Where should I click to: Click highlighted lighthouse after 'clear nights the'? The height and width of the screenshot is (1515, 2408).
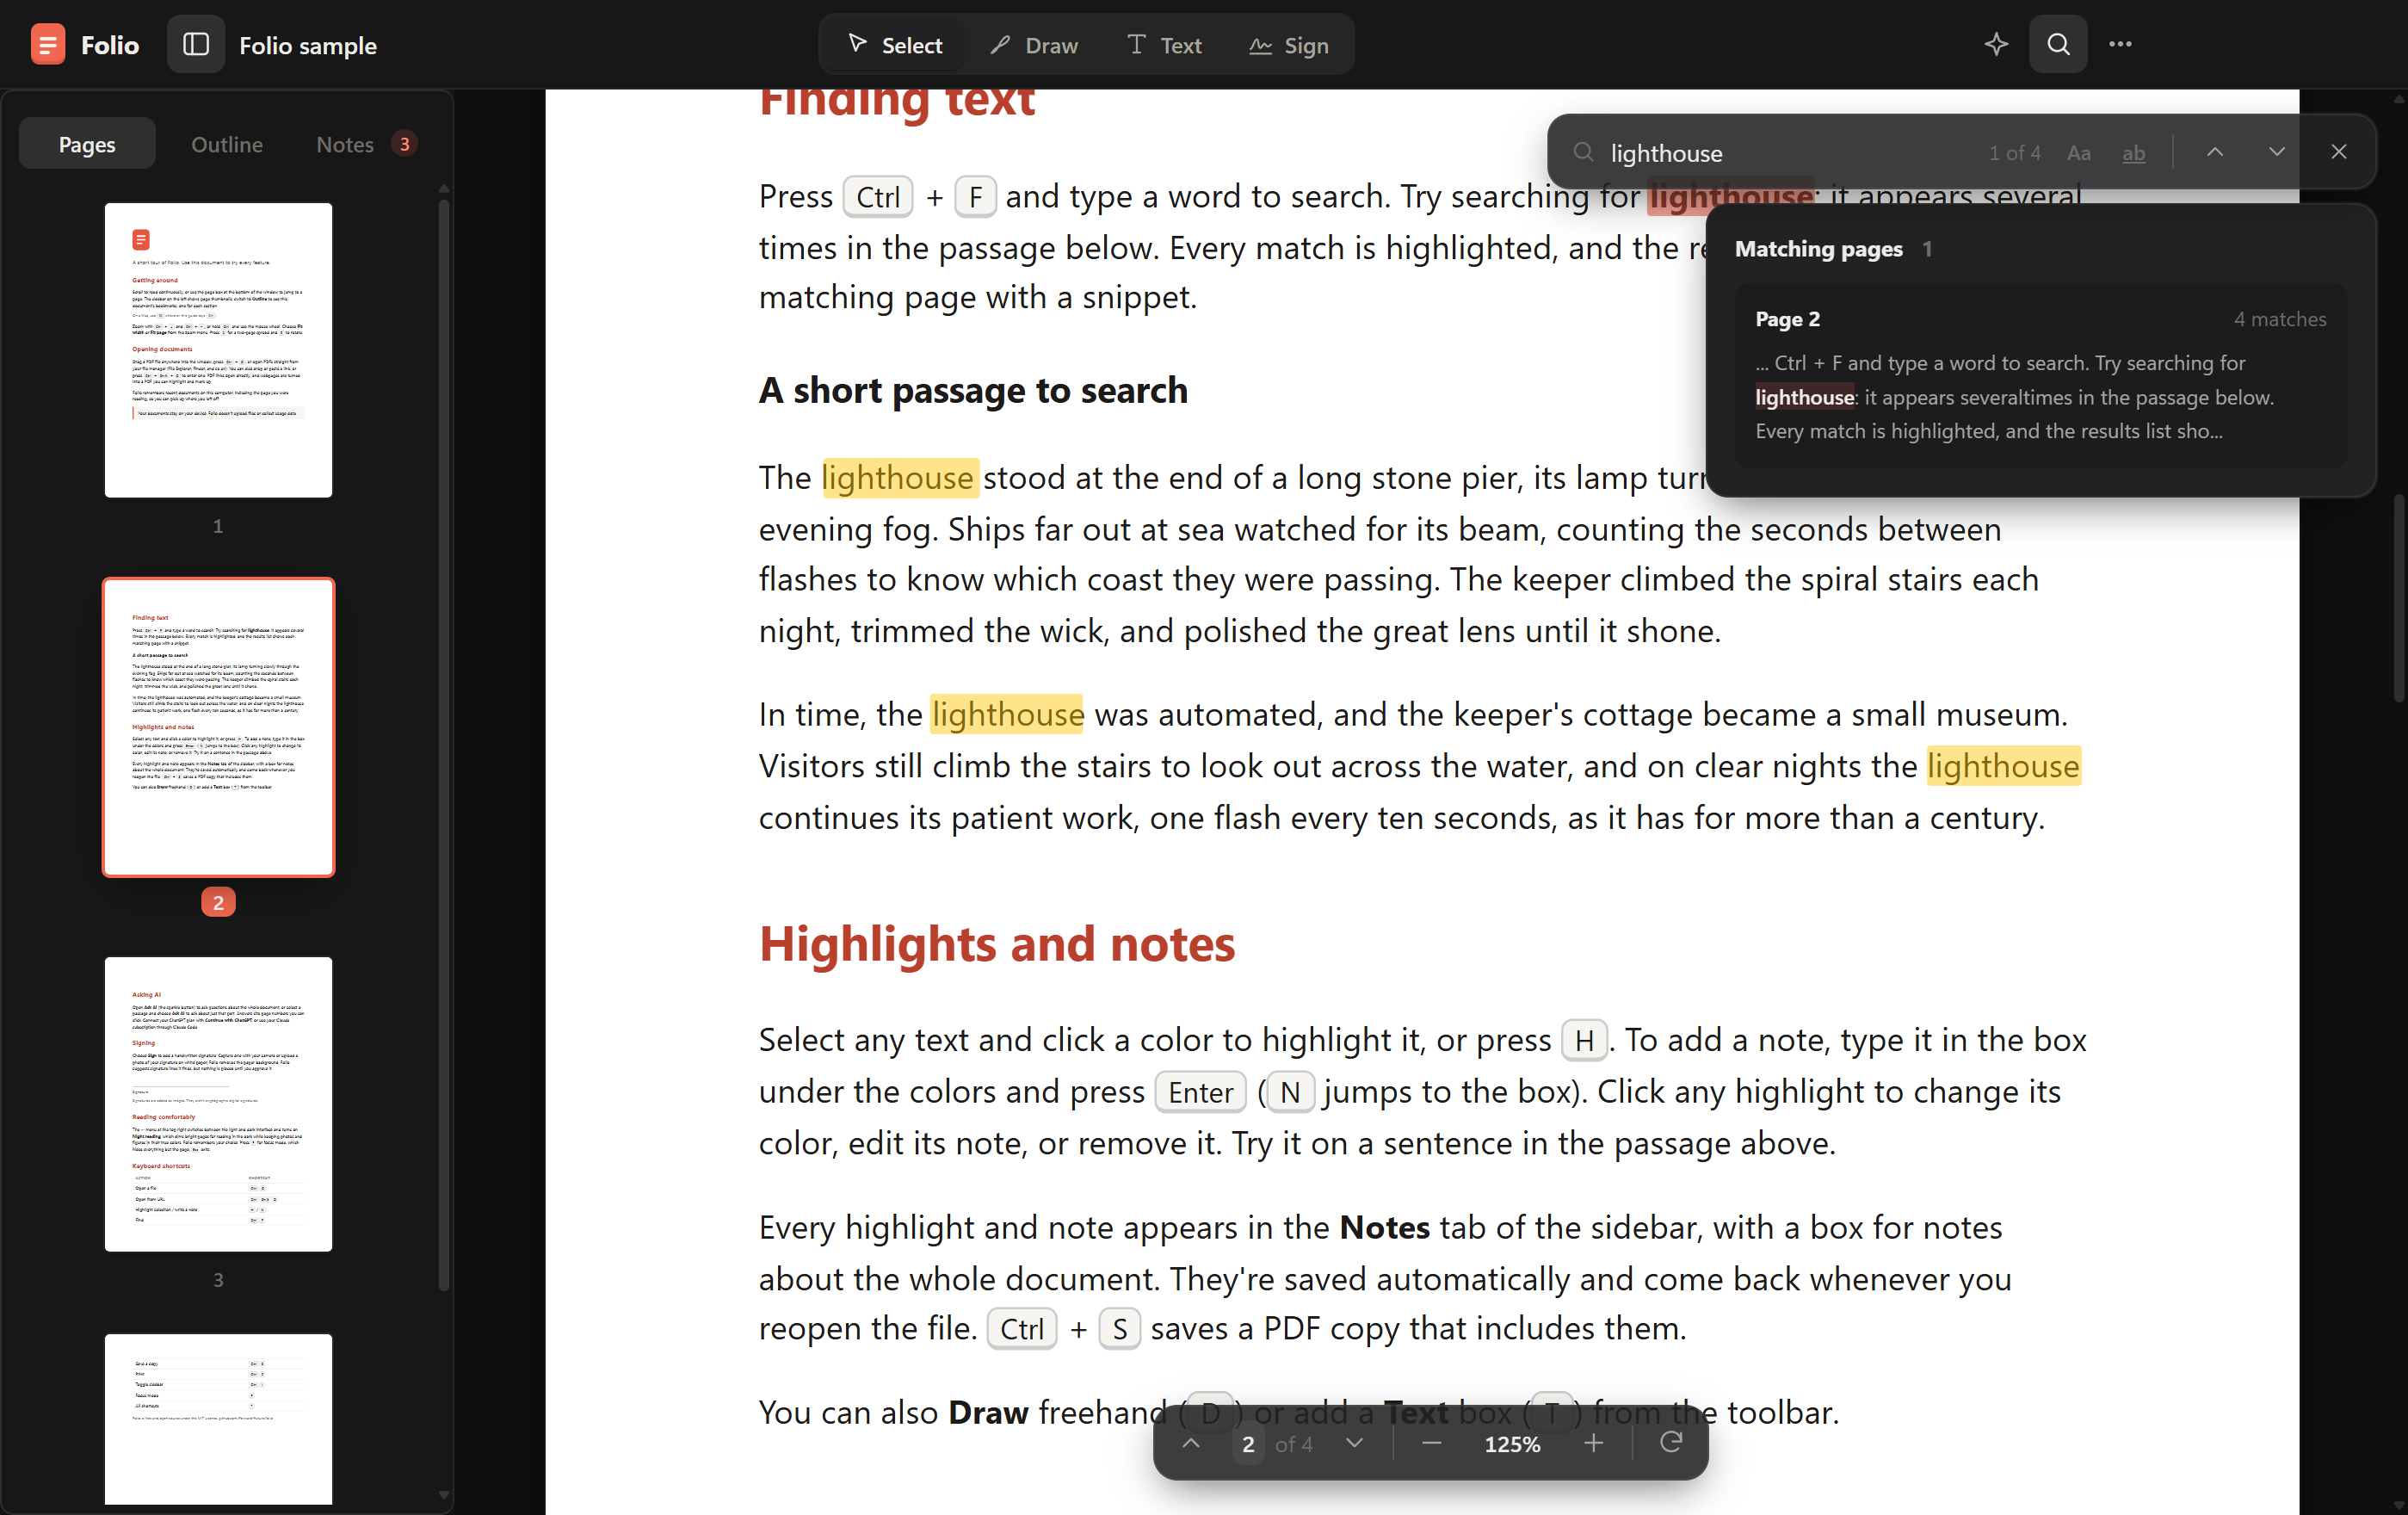pyautogui.click(x=2004, y=767)
